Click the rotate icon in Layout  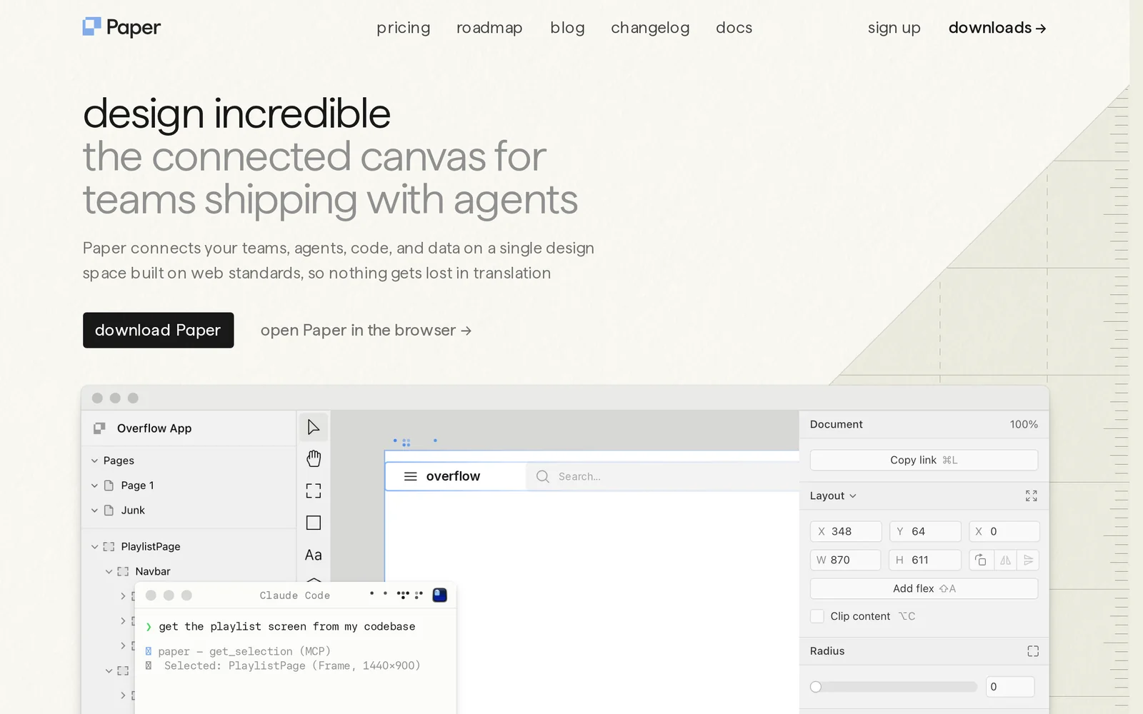coord(981,560)
